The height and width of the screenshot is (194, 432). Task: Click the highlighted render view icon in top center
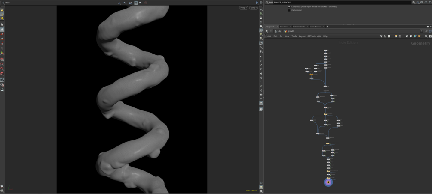(x=136, y=3)
